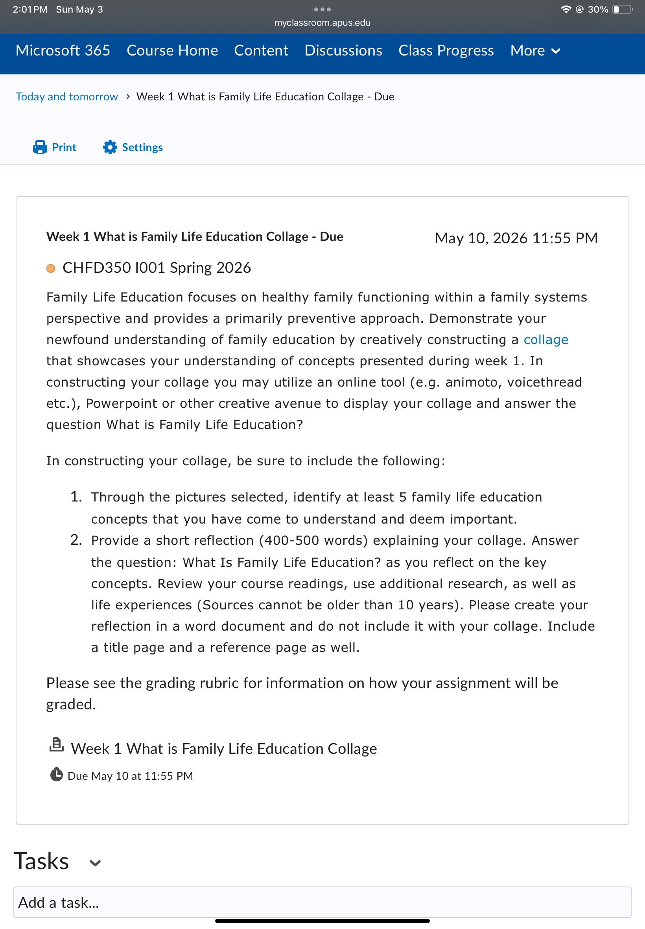Click the breadcrumb chevron separator

pyautogui.click(x=128, y=96)
